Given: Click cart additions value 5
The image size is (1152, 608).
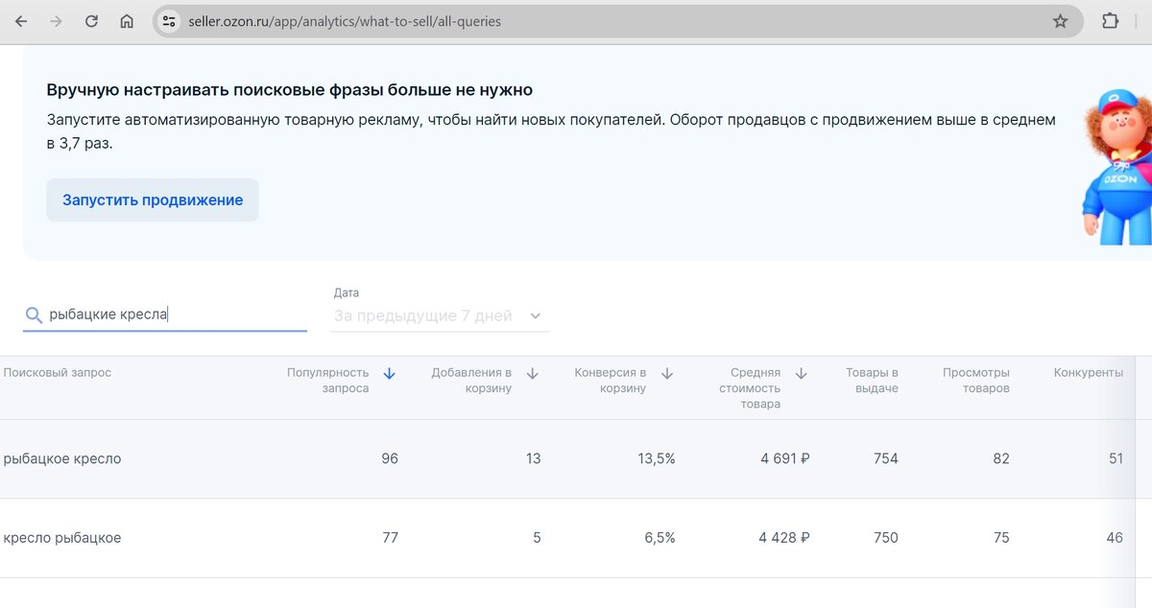Looking at the screenshot, I should [x=537, y=538].
